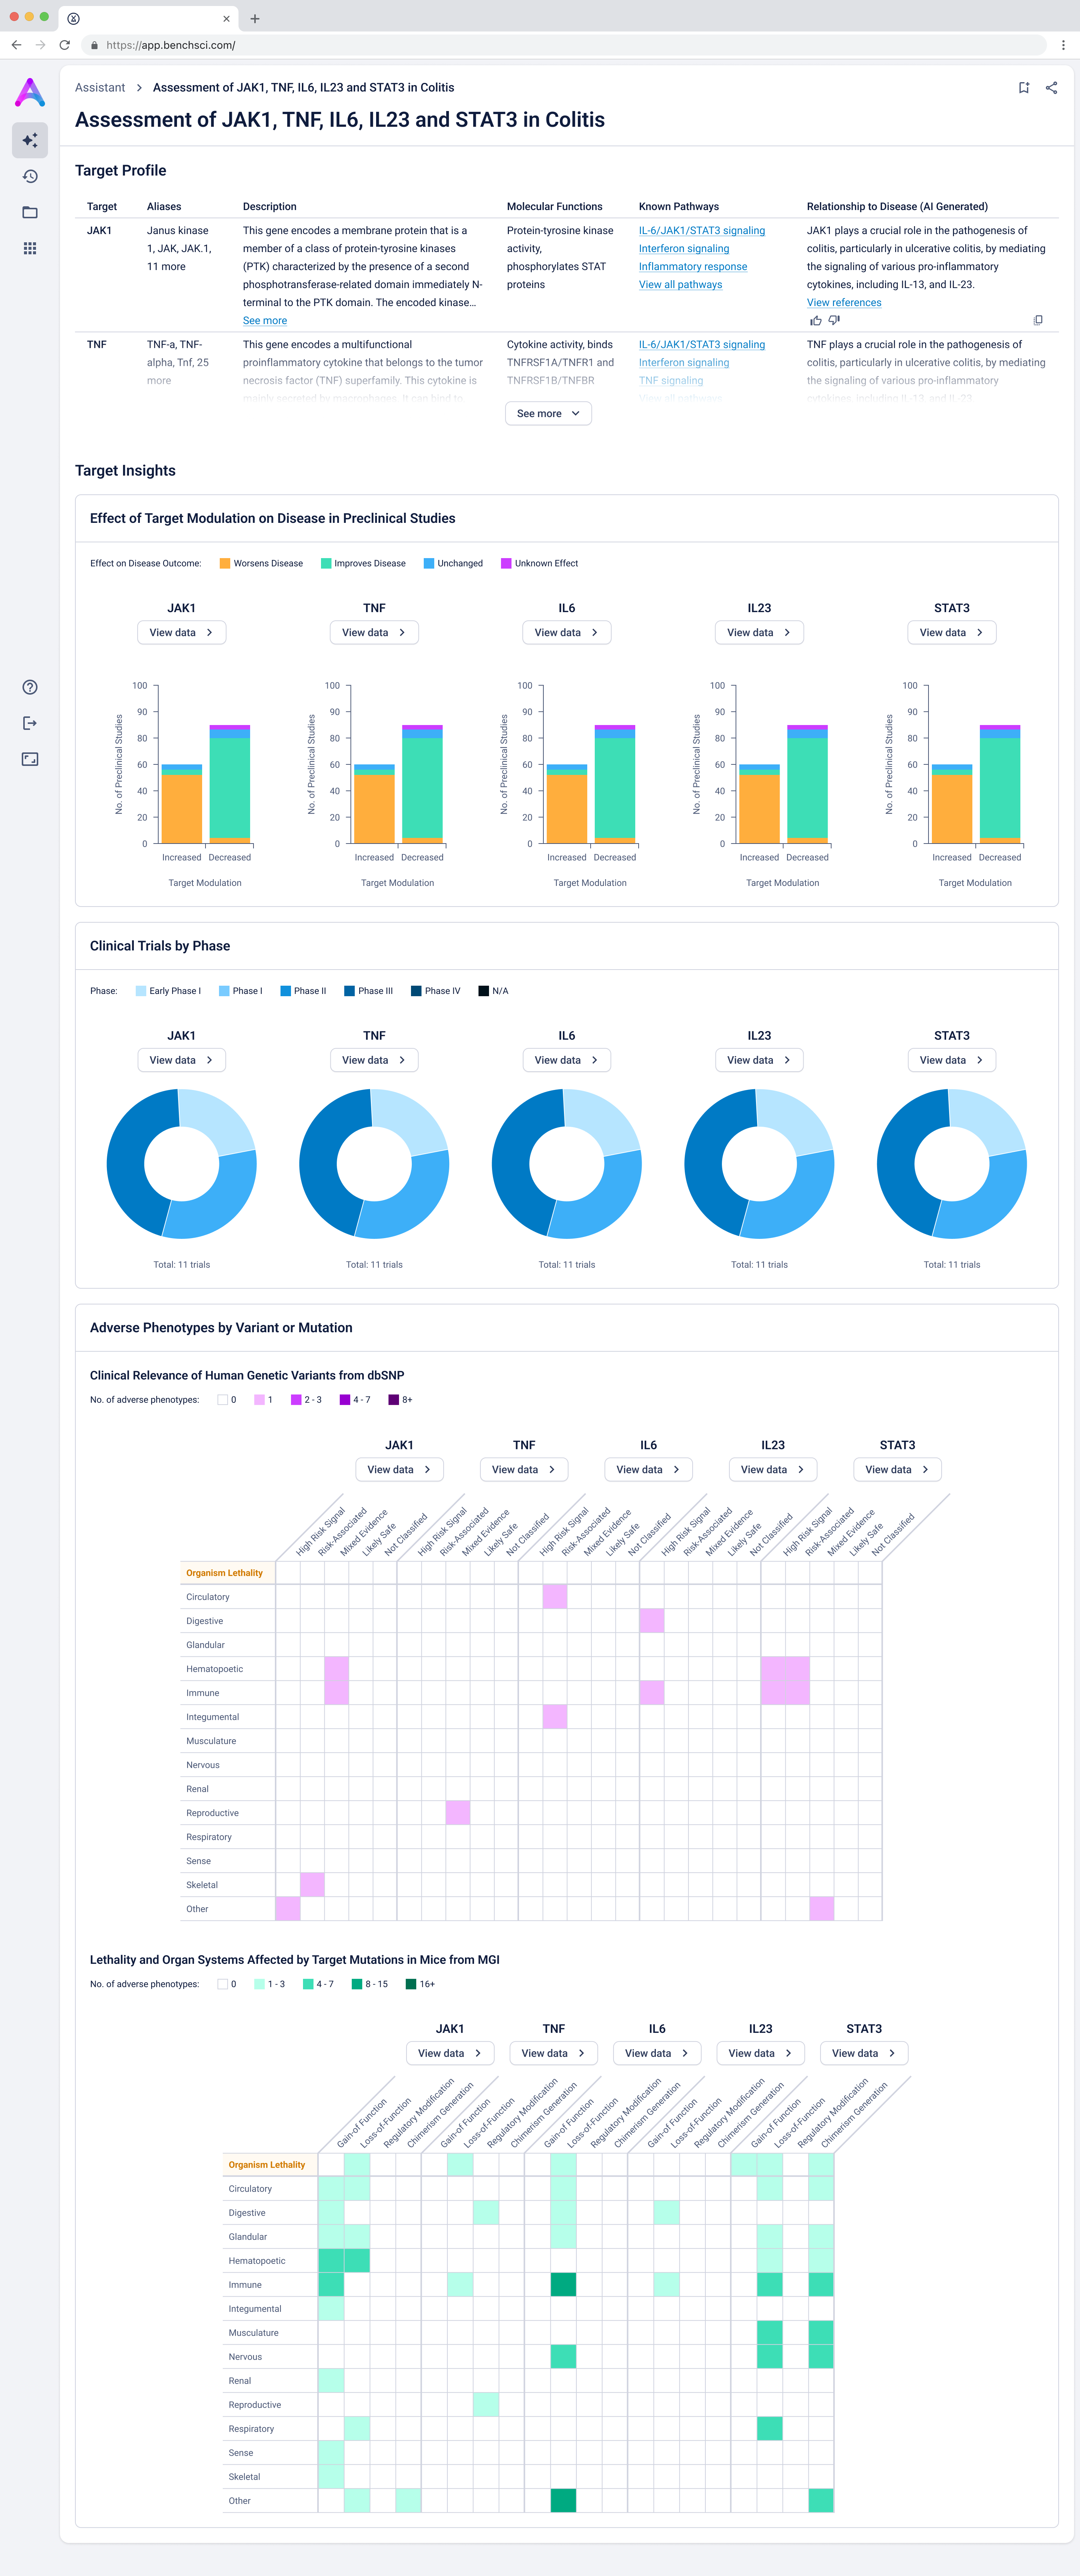Screen dimensions: 1080x2576
Task: View data for TNF preclinical studies
Action: pyautogui.click(x=374, y=633)
